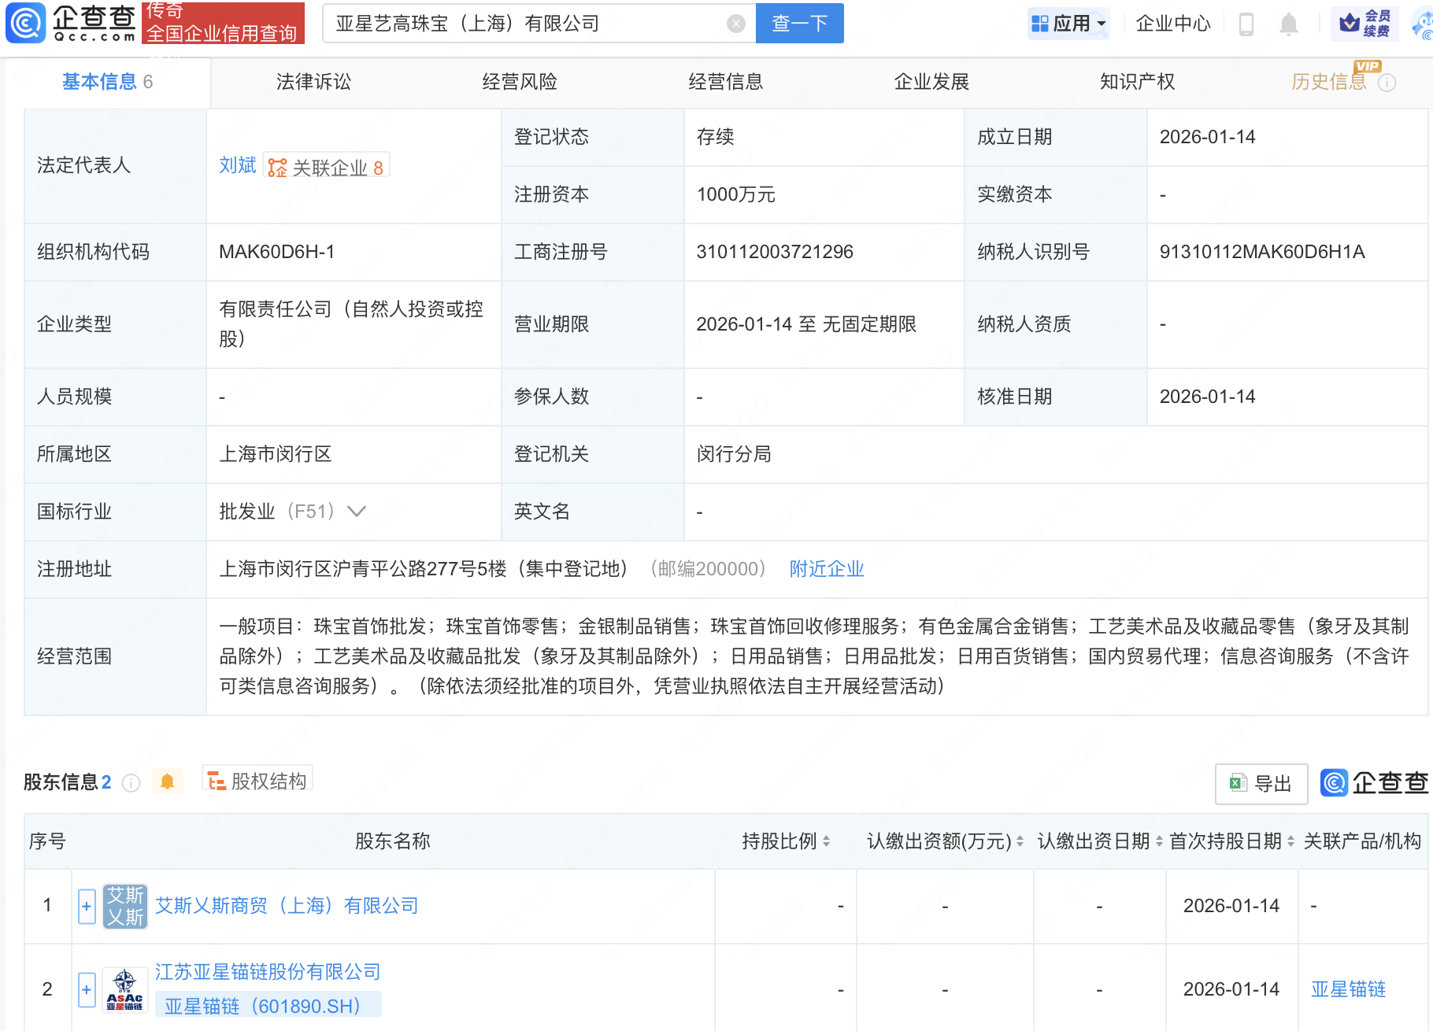
Task: Expand the 艾斯乂斯商贸 shareholder row
Action: [x=87, y=906]
